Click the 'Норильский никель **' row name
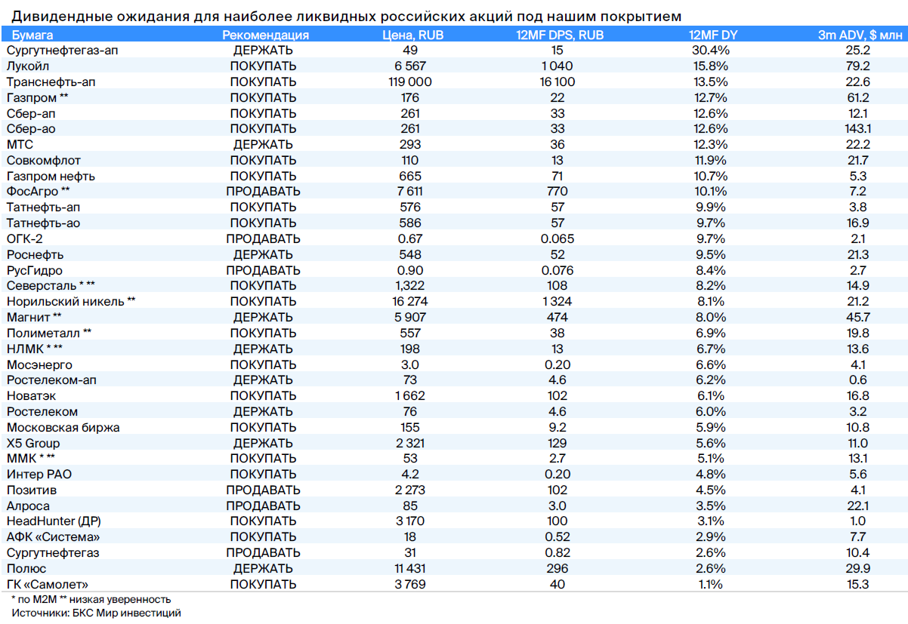This screenshot has height=624, width=908. (71, 302)
